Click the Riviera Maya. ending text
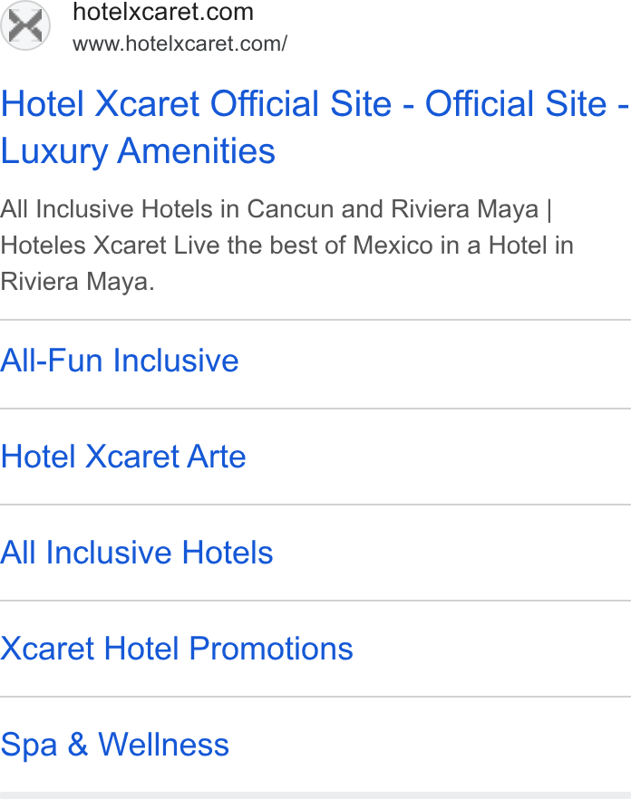Image resolution: width=631 pixels, height=799 pixels. 77,281
